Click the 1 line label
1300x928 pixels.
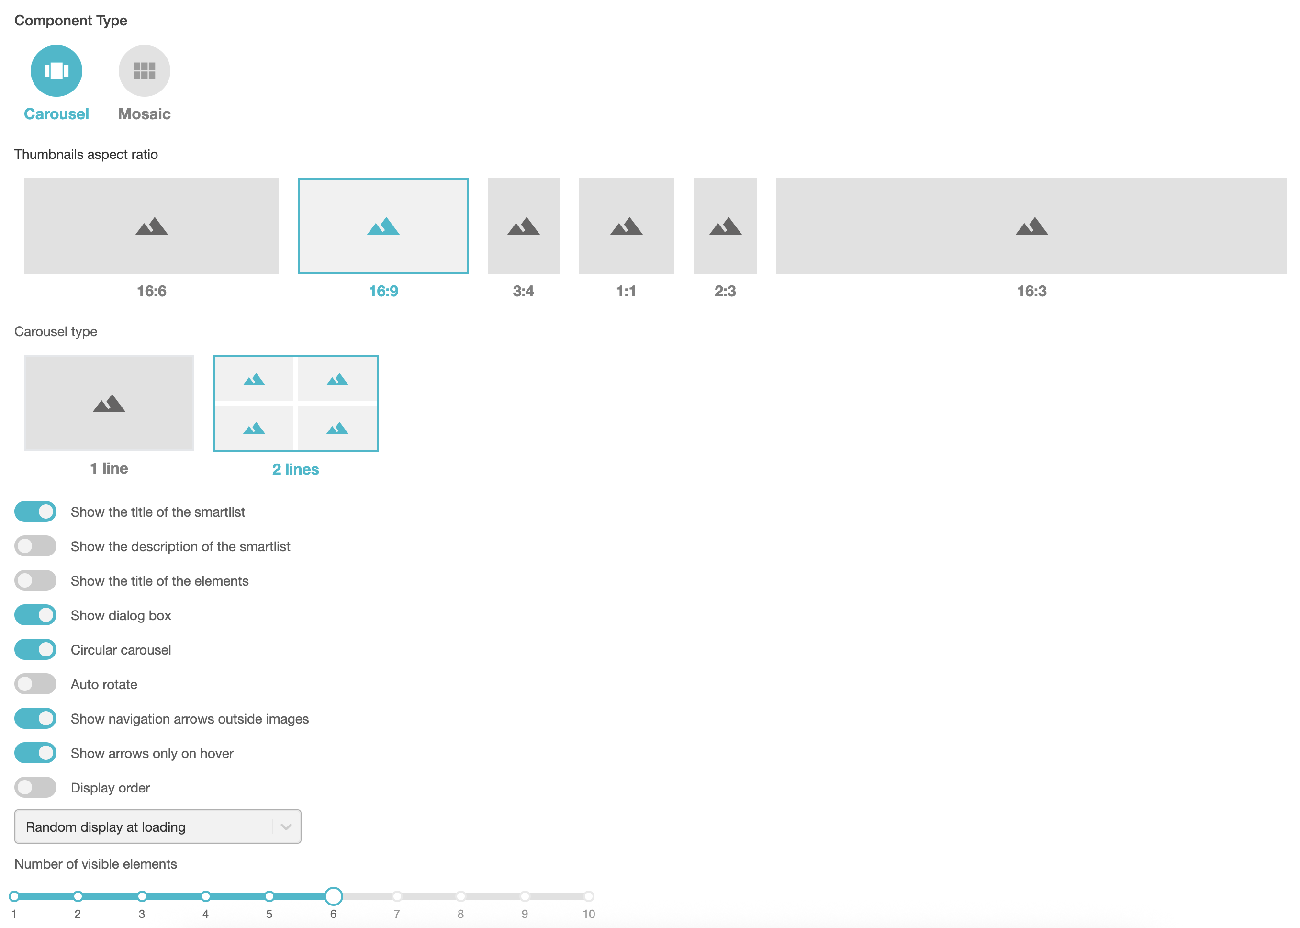109,468
